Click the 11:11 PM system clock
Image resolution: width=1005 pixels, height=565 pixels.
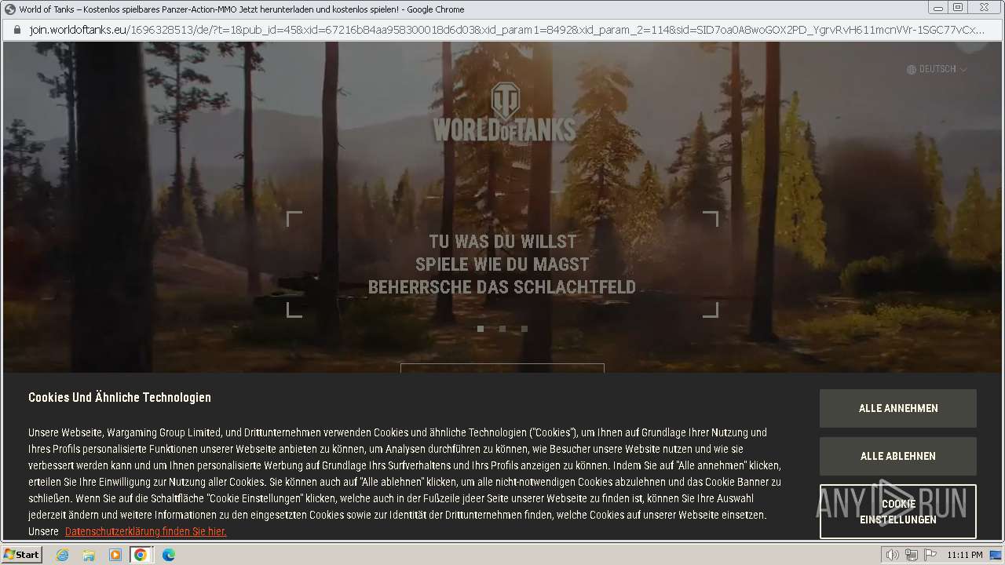965,555
